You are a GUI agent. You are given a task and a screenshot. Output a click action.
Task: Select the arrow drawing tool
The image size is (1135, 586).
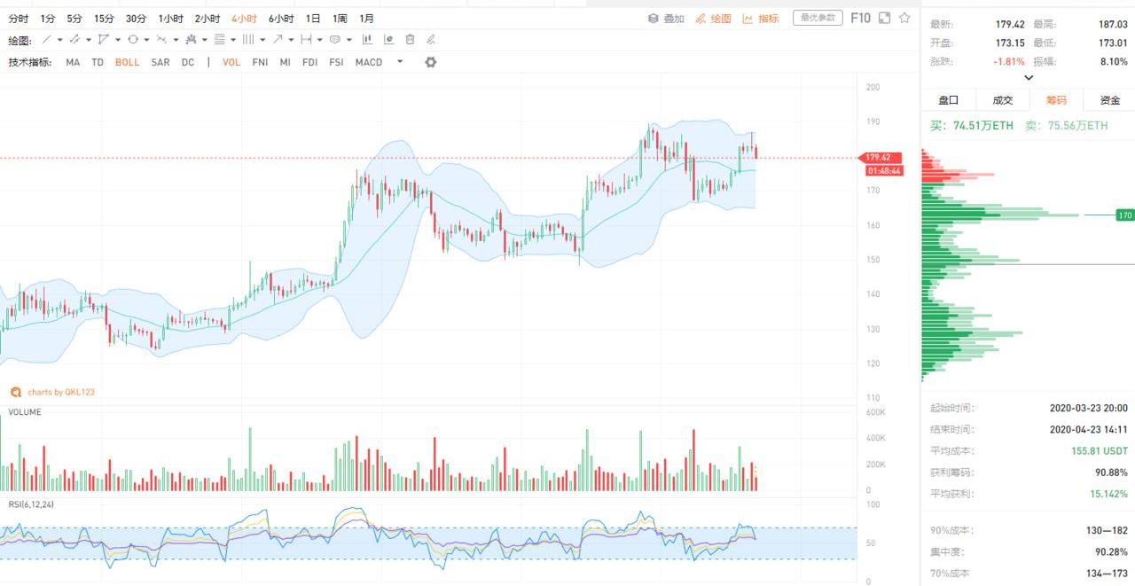click(x=278, y=40)
